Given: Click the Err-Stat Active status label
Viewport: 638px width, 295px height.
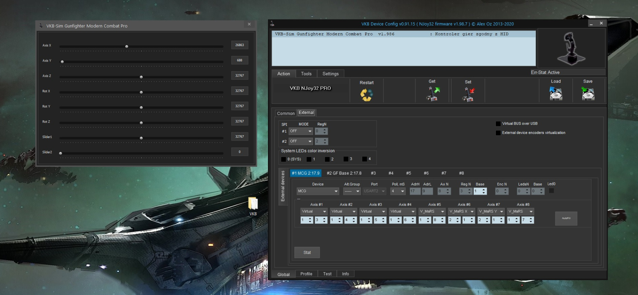Looking at the screenshot, I should (x=545, y=72).
